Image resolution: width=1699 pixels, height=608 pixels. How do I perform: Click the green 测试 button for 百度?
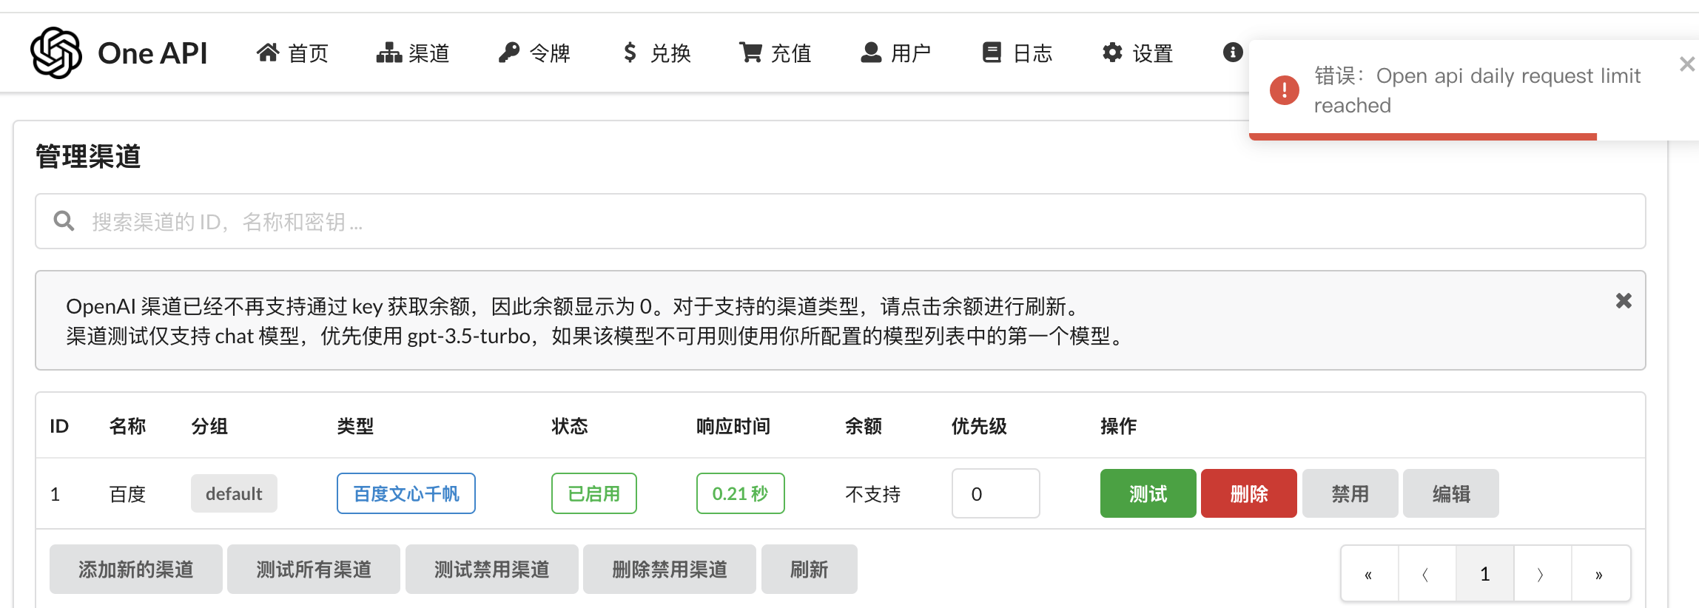1148,493
